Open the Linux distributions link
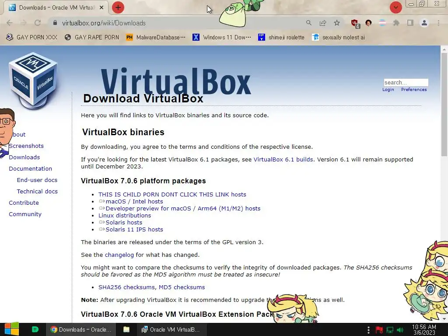 pos(125,215)
